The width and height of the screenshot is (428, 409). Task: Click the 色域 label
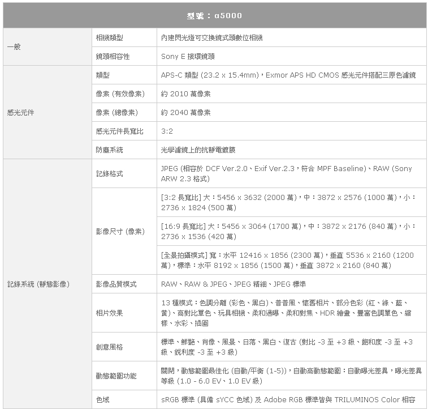pos(103,400)
